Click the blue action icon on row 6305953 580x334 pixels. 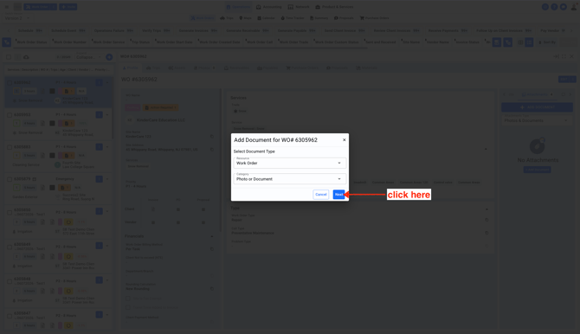click(100, 115)
